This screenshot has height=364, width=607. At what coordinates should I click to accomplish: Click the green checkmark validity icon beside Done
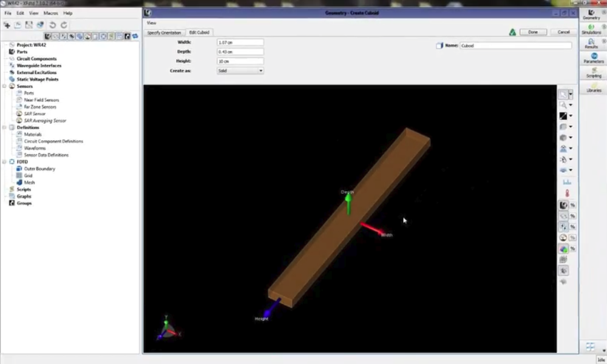[512, 32]
